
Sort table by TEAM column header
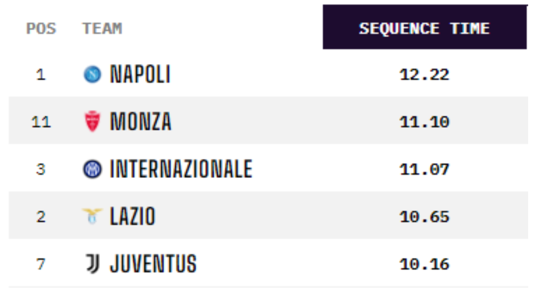102,29
